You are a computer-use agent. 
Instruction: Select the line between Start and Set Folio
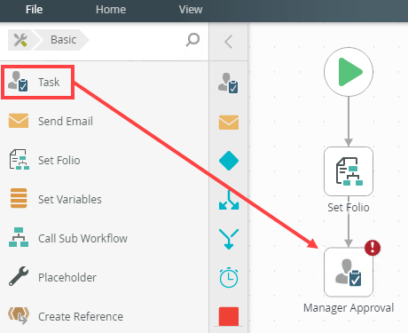coord(349,122)
